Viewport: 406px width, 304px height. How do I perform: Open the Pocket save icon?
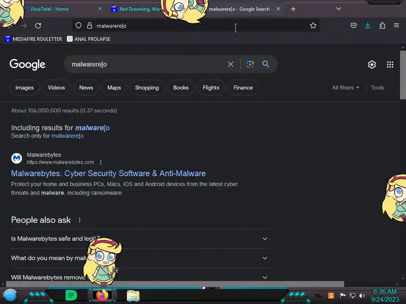[x=353, y=25]
